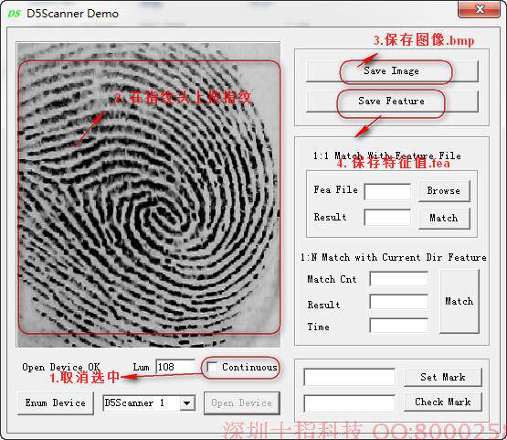The width and height of the screenshot is (507, 440).
Task: Focus the text field beside Set Mark
Action: 350,377
